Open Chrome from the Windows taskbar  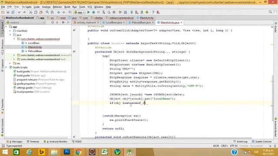[79, 152]
